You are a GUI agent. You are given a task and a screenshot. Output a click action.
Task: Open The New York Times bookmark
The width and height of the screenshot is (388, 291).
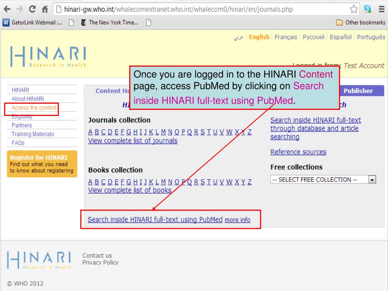pos(110,22)
